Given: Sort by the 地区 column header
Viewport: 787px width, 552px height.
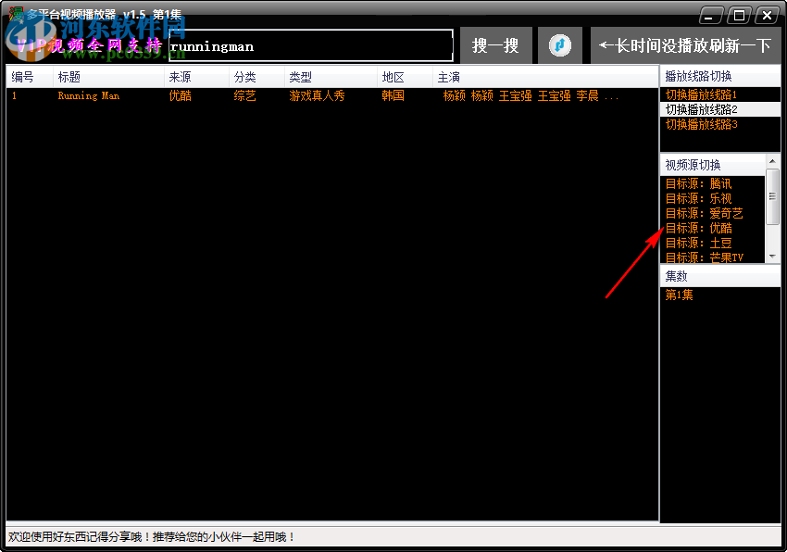Looking at the screenshot, I should pos(405,77).
